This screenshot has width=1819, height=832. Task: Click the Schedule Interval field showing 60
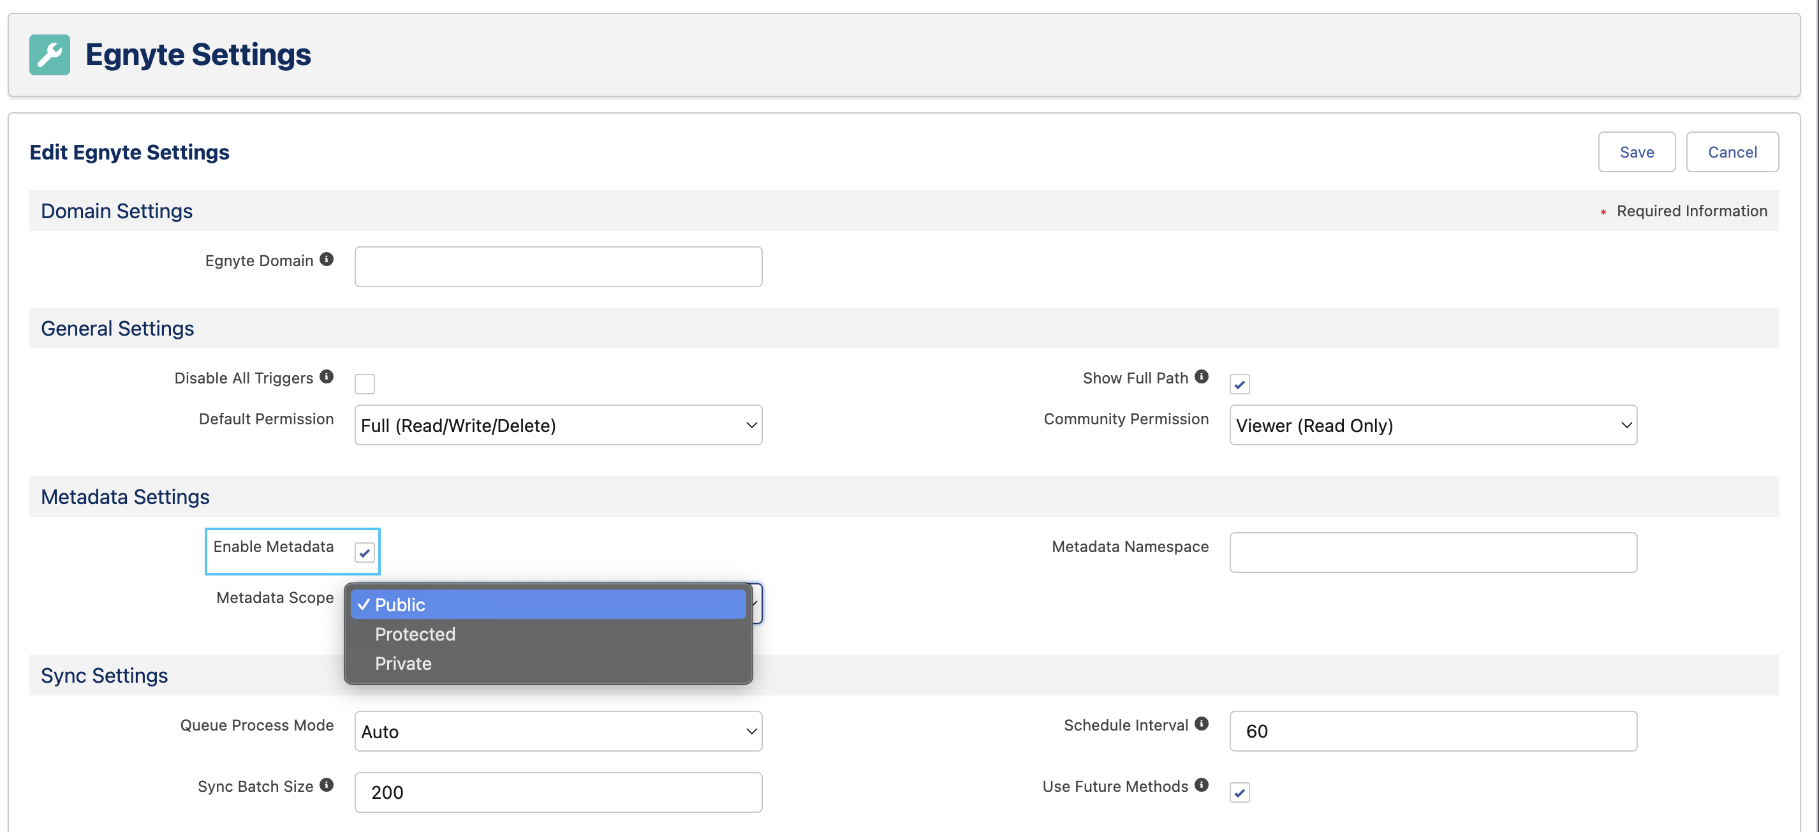(1432, 732)
